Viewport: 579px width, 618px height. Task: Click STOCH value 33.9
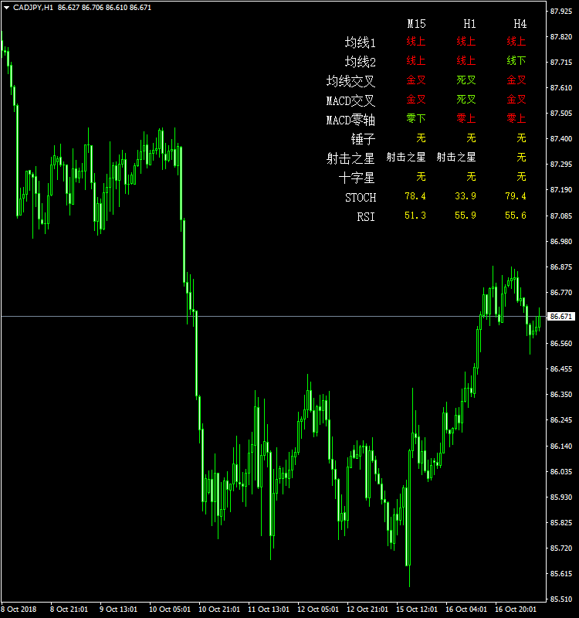[466, 196]
